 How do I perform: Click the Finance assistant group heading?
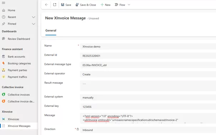tap(12, 49)
